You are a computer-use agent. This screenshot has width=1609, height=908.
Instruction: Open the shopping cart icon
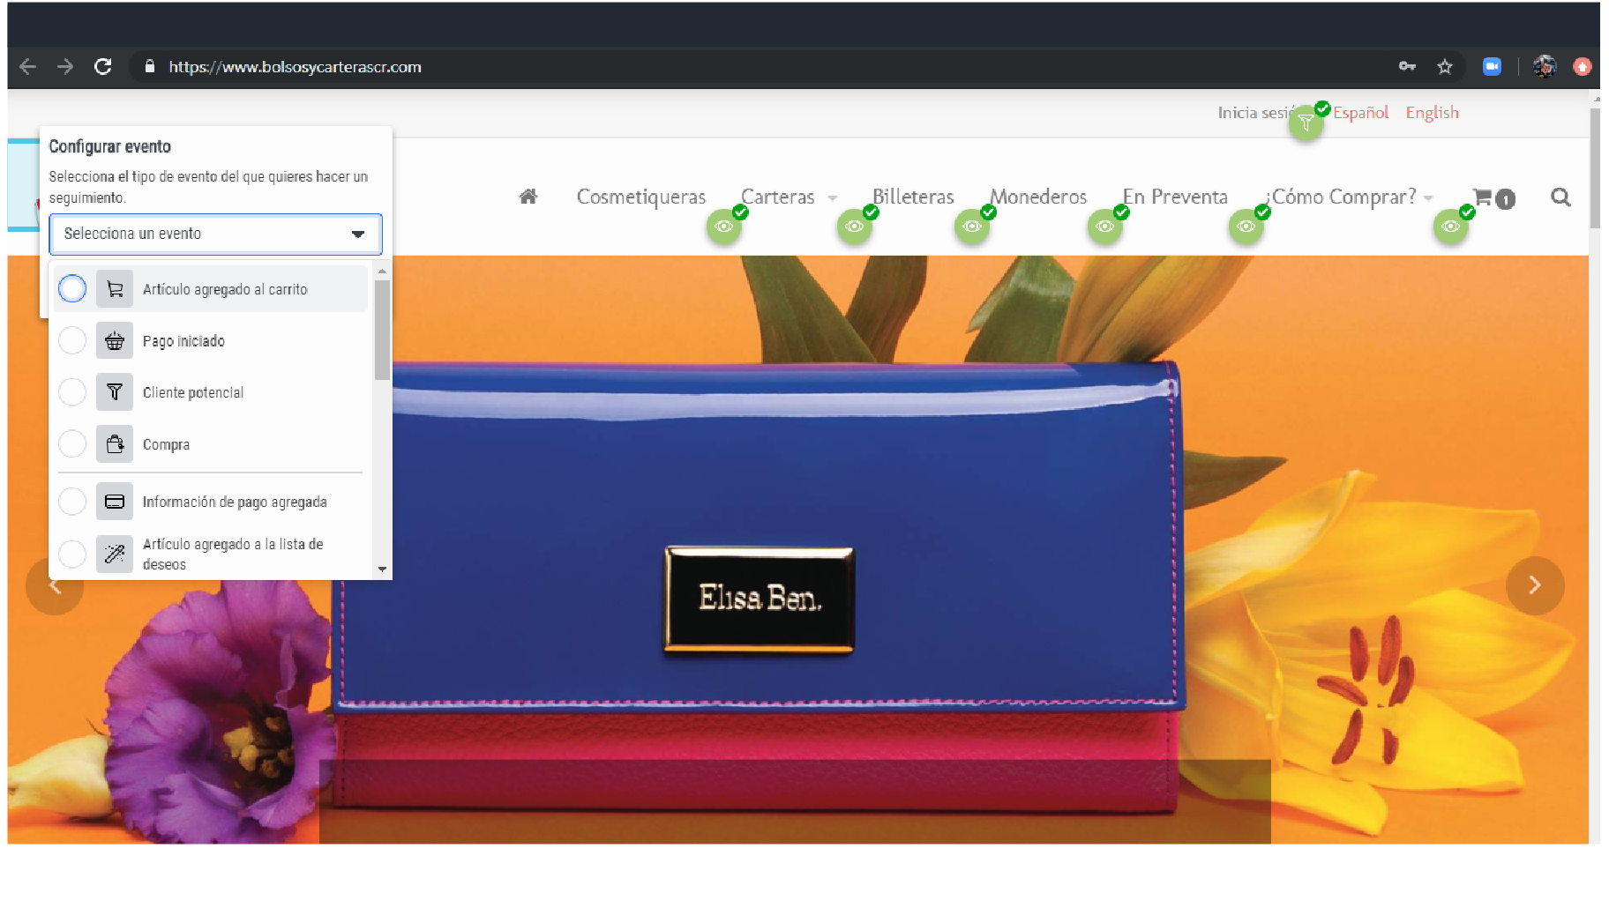1493,197
